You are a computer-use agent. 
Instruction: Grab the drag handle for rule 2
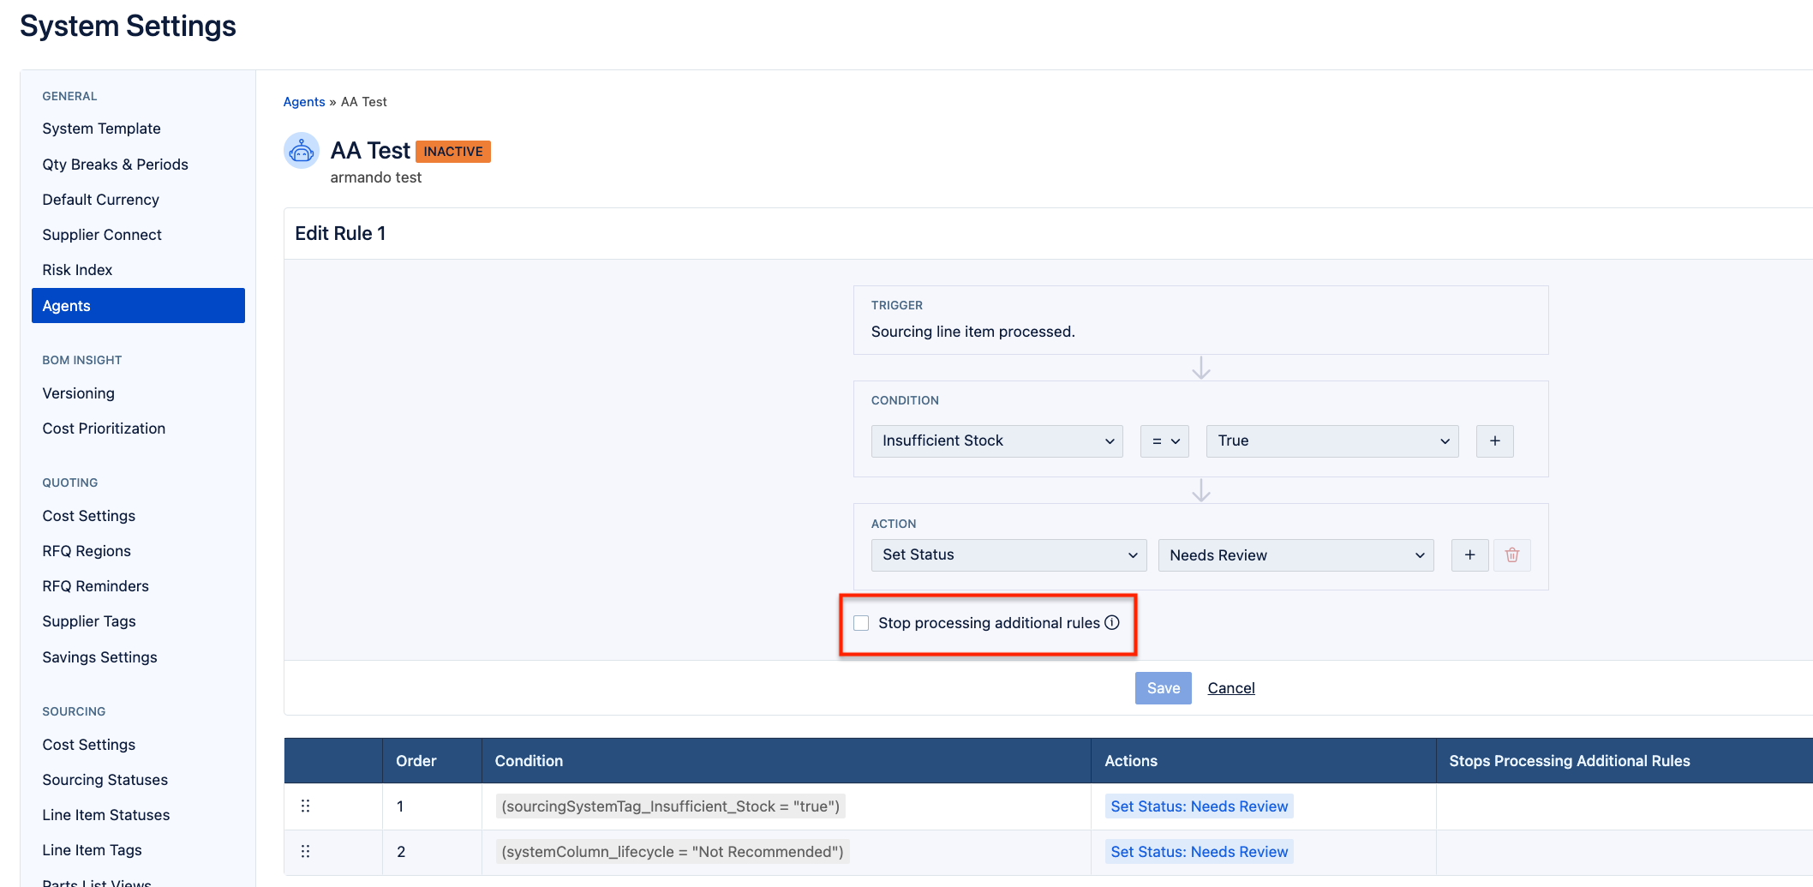click(305, 852)
